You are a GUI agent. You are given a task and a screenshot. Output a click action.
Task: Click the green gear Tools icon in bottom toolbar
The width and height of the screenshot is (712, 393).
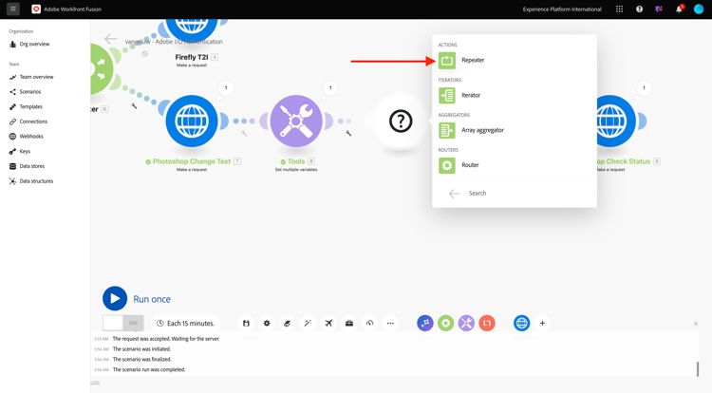[x=446, y=323]
